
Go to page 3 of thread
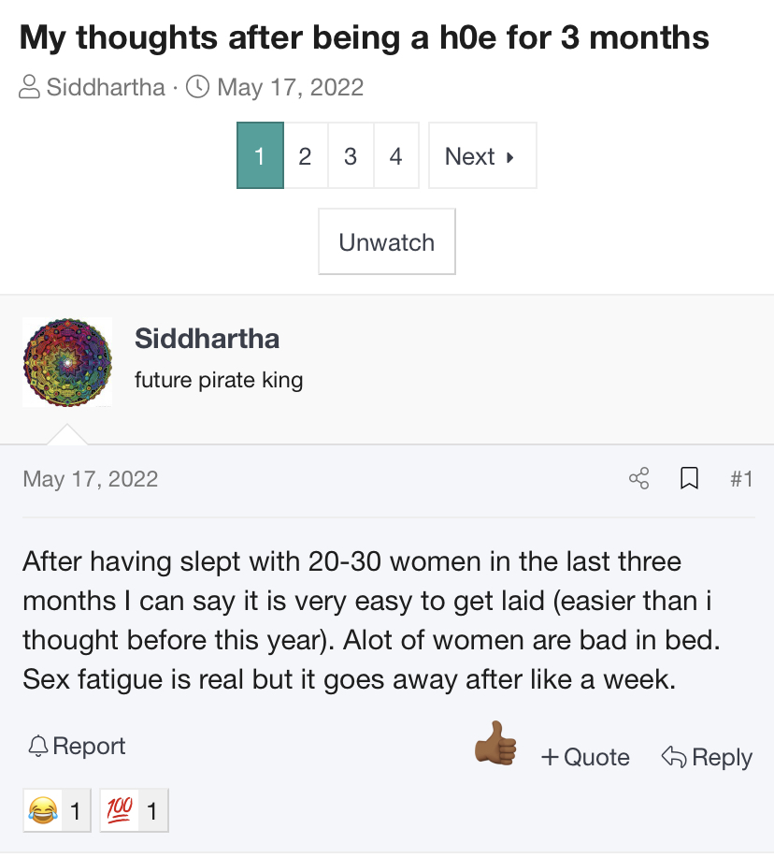pos(351,156)
